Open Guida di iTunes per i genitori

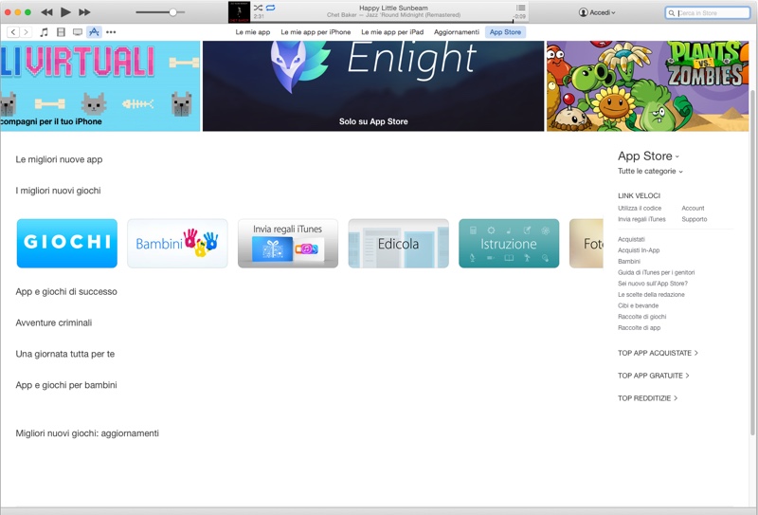point(656,272)
